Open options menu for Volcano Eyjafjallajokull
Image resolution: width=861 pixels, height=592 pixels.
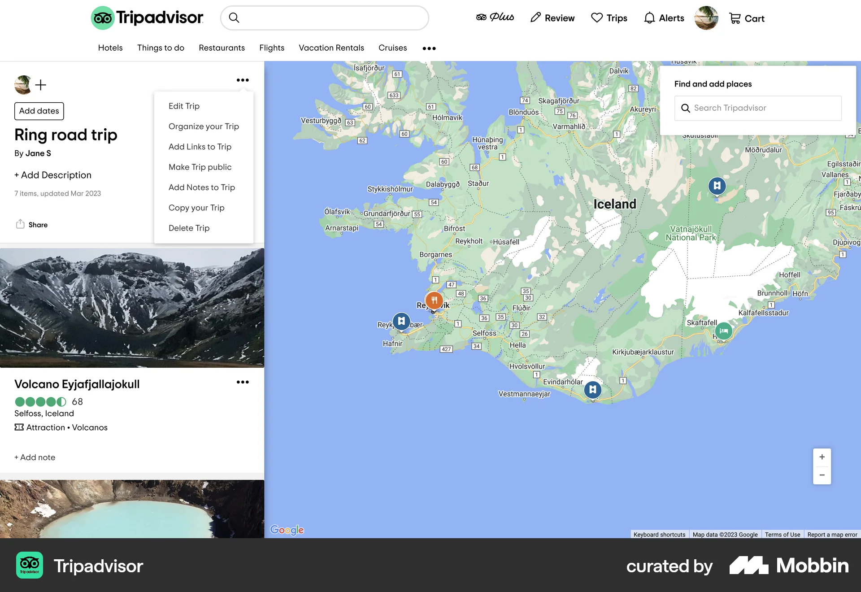point(243,382)
